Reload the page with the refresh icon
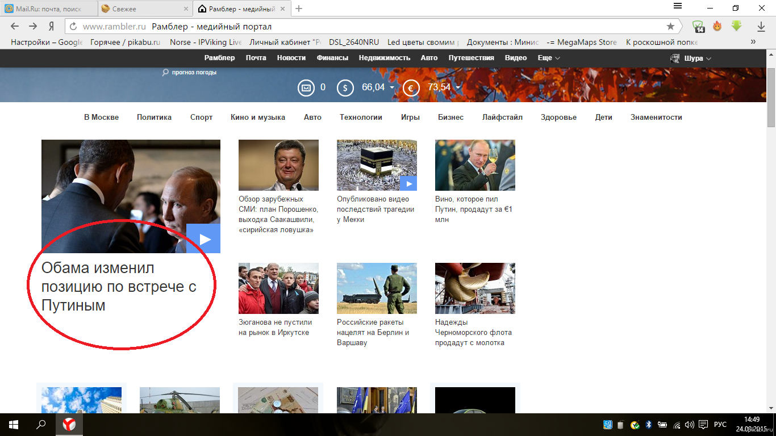Viewport: 776px width, 436px height. point(73,27)
